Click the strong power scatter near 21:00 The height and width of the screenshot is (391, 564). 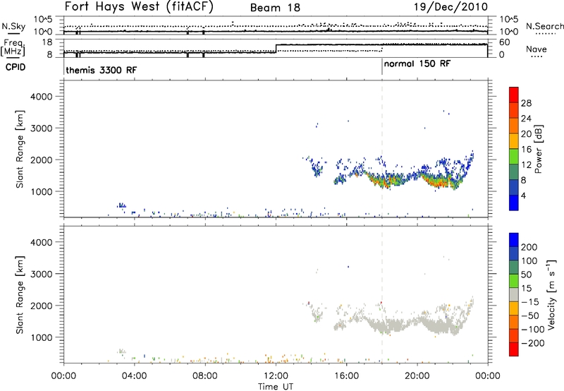click(437, 181)
